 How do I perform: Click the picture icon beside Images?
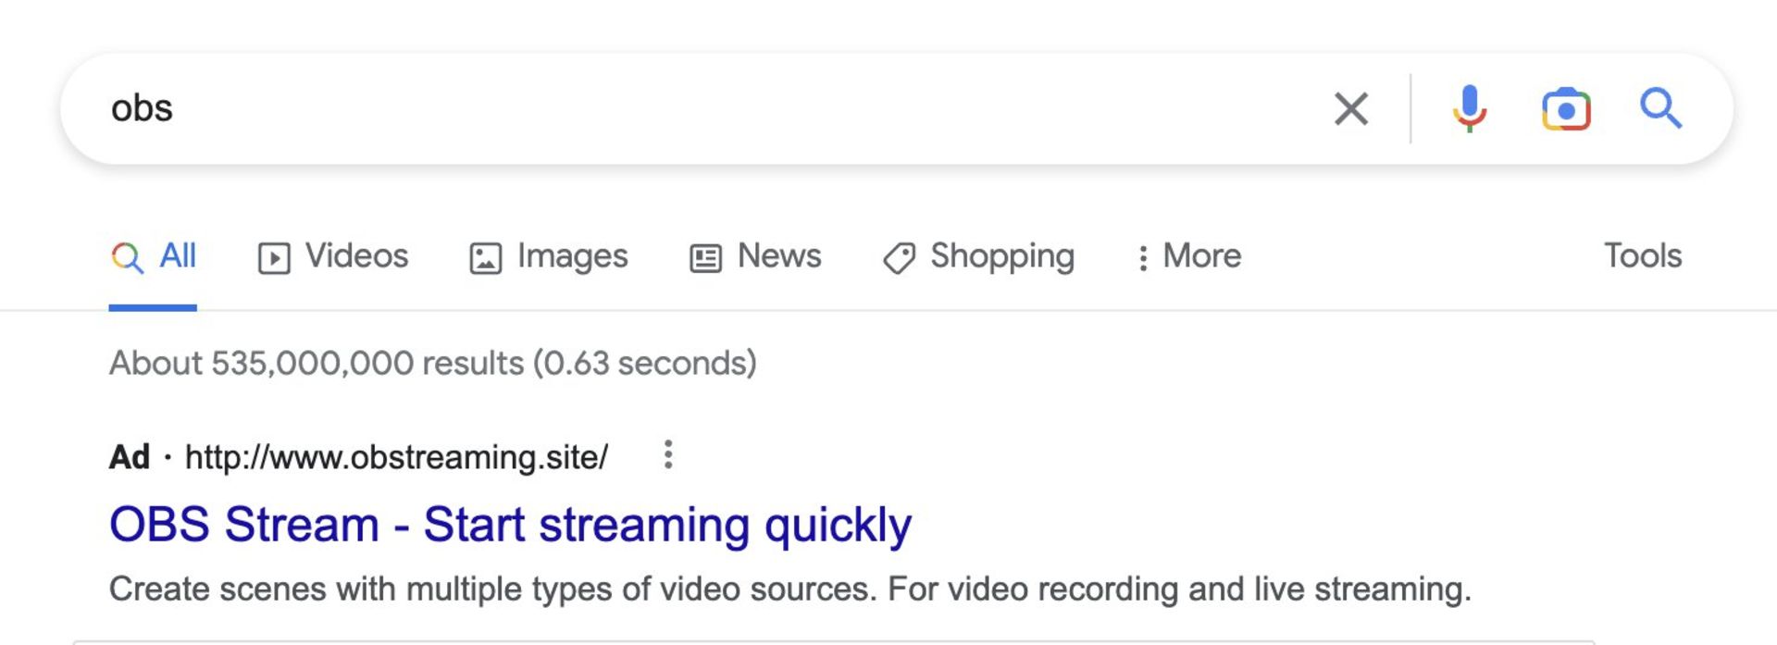pos(485,258)
